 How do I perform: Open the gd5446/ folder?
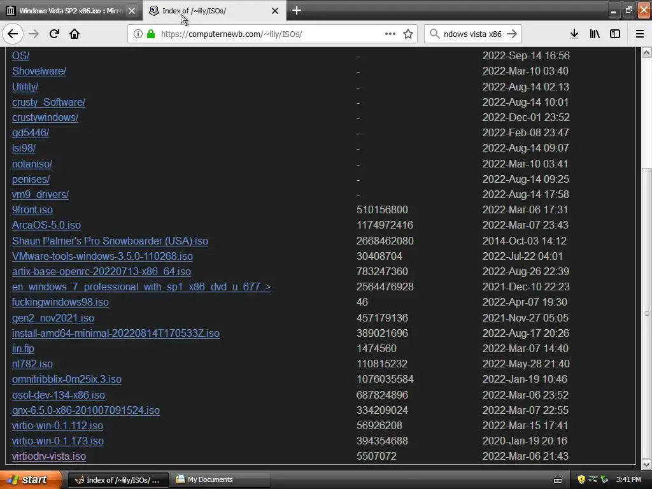31,132
